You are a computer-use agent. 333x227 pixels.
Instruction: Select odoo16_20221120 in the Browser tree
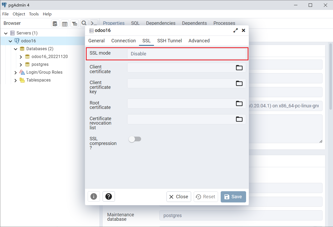click(50, 56)
